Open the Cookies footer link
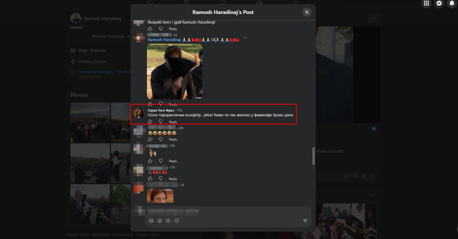The image size is (458, 239). point(142,235)
